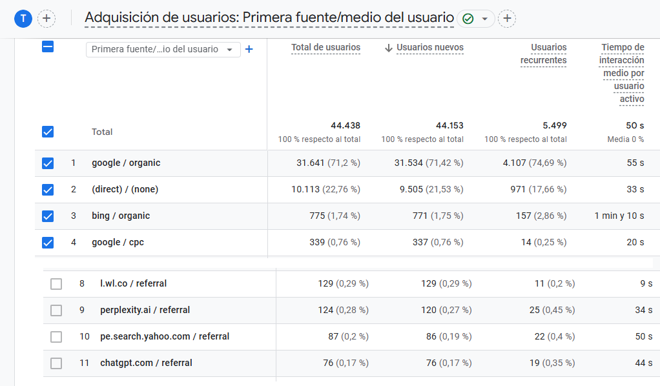This screenshot has width=660, height=386.
Task: Click the T account avatar icon
Action: (x=23, y=18)
